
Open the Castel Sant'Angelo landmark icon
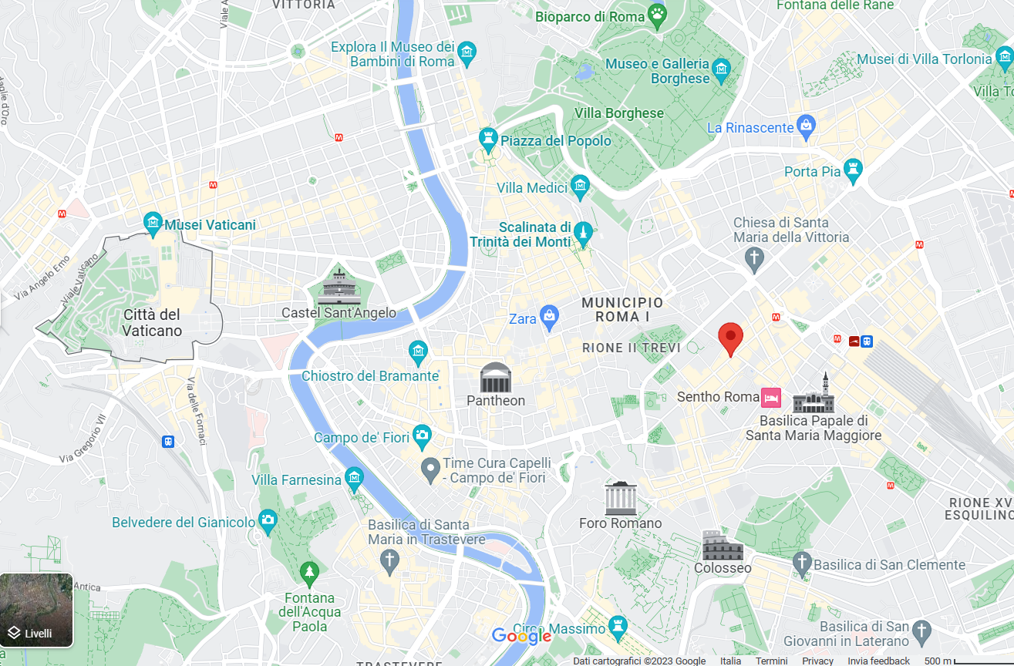(x=339, y=286)
